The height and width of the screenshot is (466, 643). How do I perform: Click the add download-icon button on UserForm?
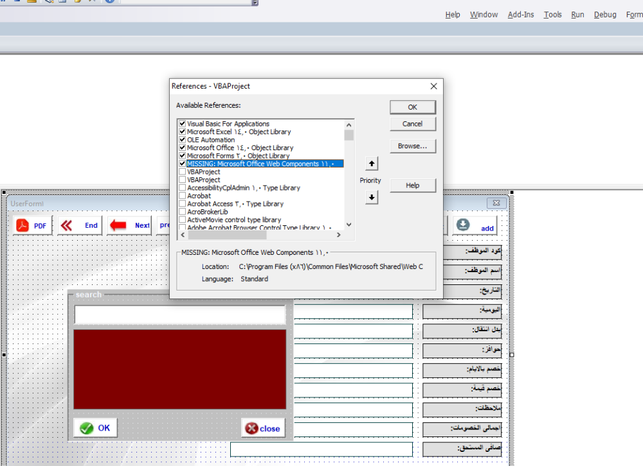(475, 226)
